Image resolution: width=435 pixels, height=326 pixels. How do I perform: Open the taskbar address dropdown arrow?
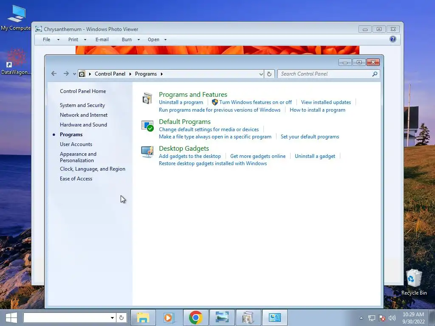[112, 318]
